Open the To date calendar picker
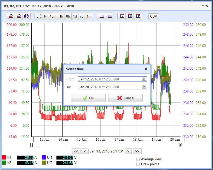The height and width of the screenshot is (170, 213). point(144,87)
